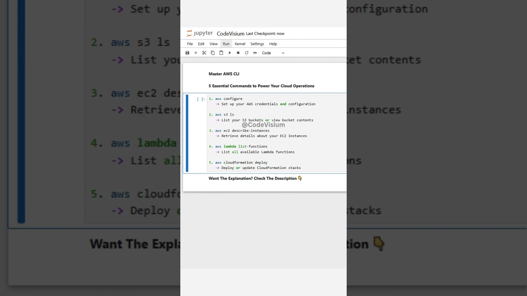Select the 5 Essential Commands heading
Screen dimensions: 527x296
(x=261, y=86)
